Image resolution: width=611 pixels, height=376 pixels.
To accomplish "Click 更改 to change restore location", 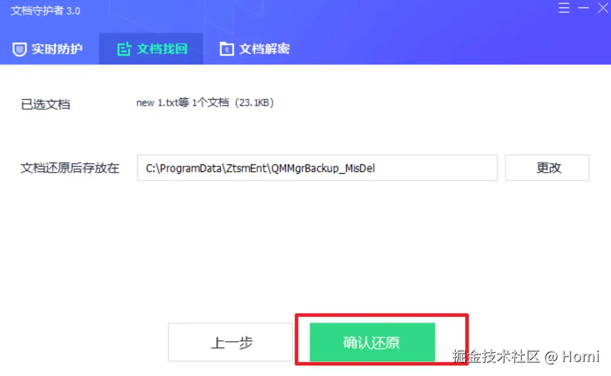I will click(x=547, y=168).
